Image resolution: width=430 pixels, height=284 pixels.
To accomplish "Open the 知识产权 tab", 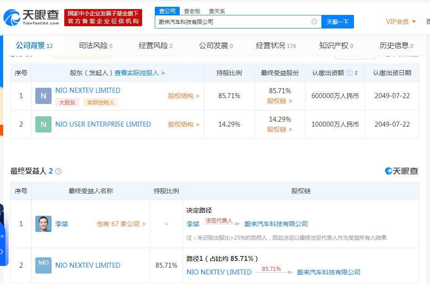I will tap(336, 46).
